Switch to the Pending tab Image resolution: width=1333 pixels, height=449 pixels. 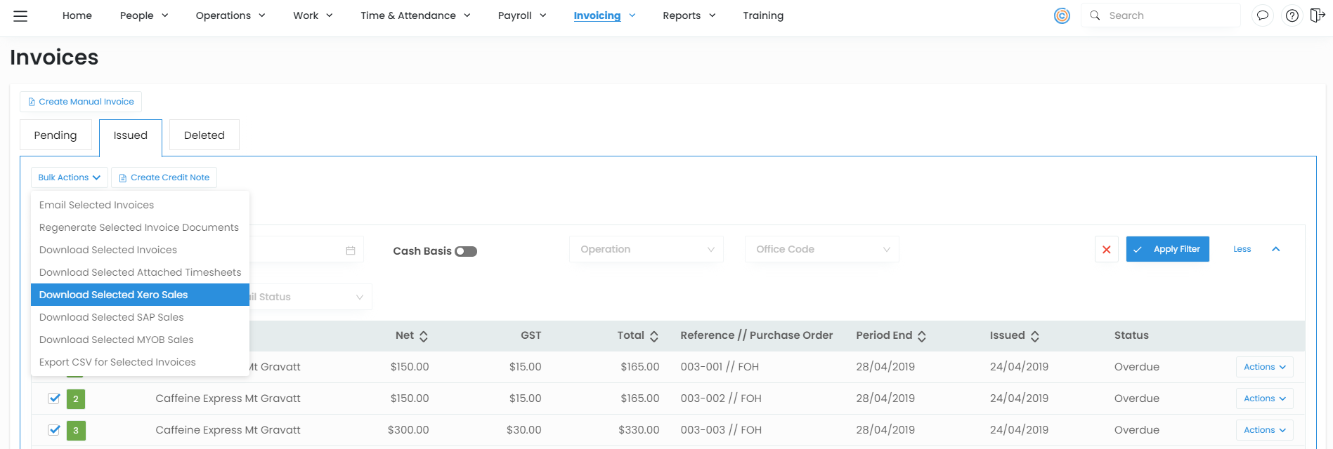tap(56, 135)
